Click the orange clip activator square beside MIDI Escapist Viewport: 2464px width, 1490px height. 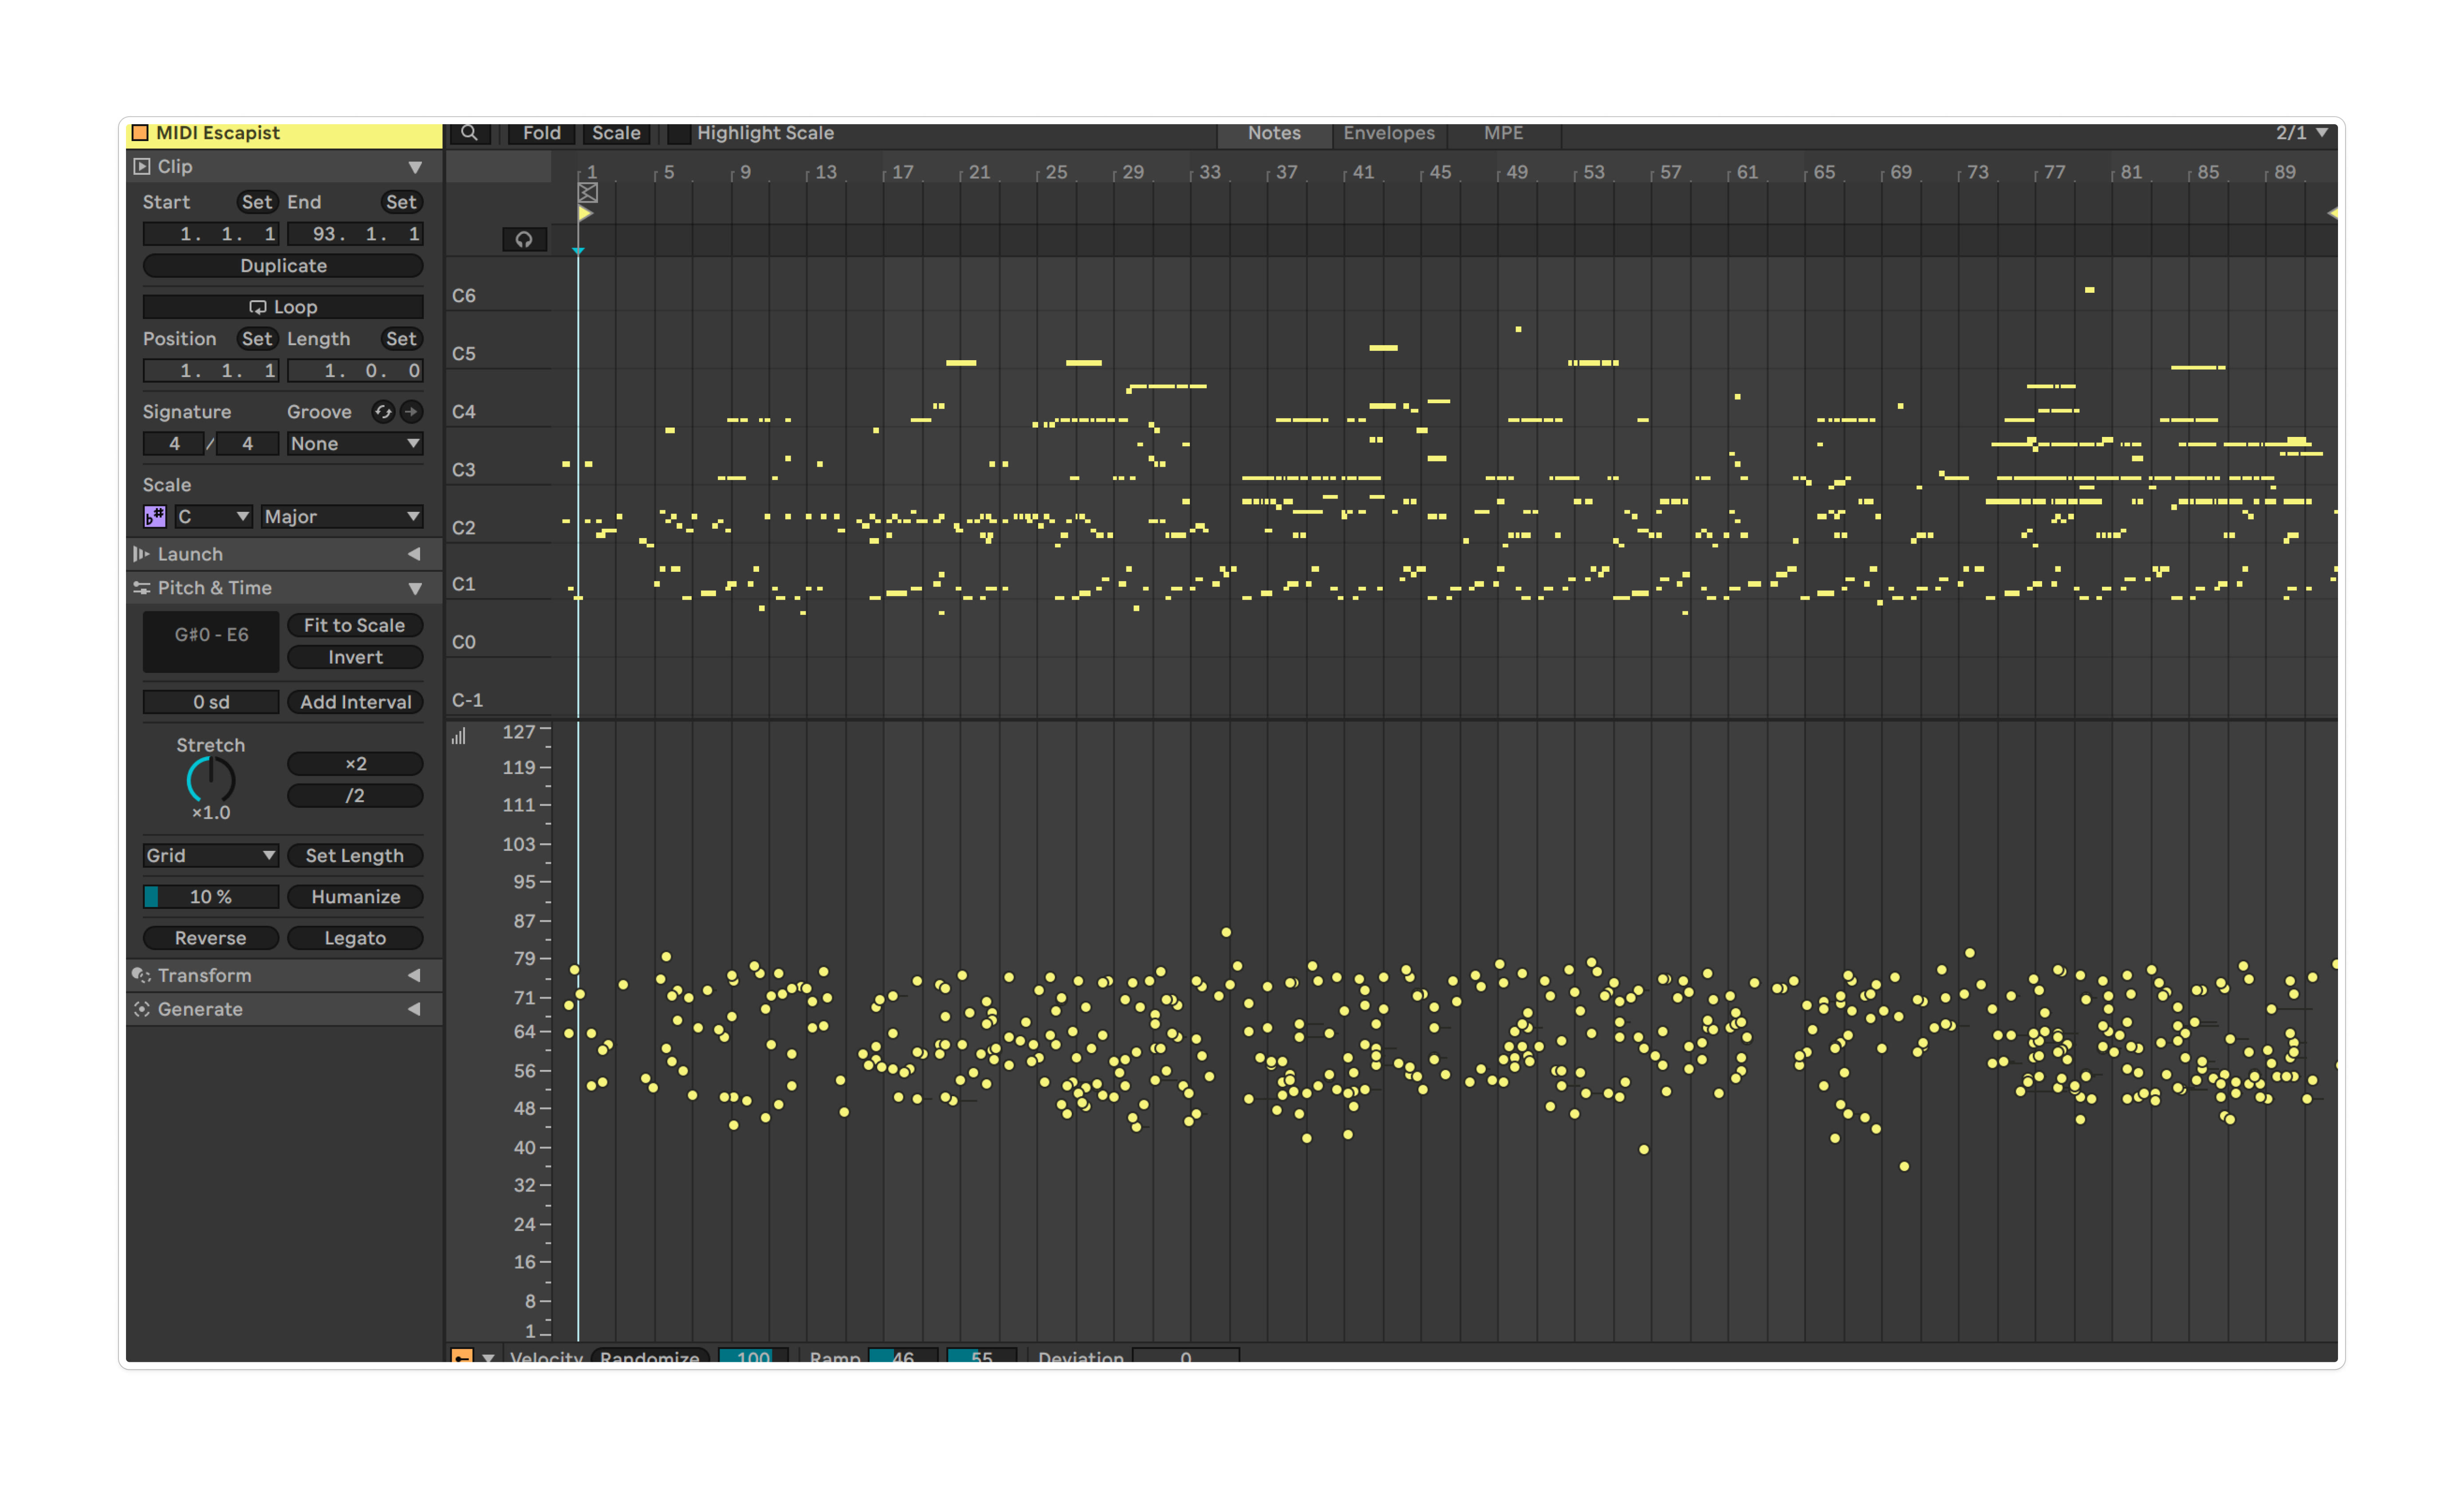140,133
